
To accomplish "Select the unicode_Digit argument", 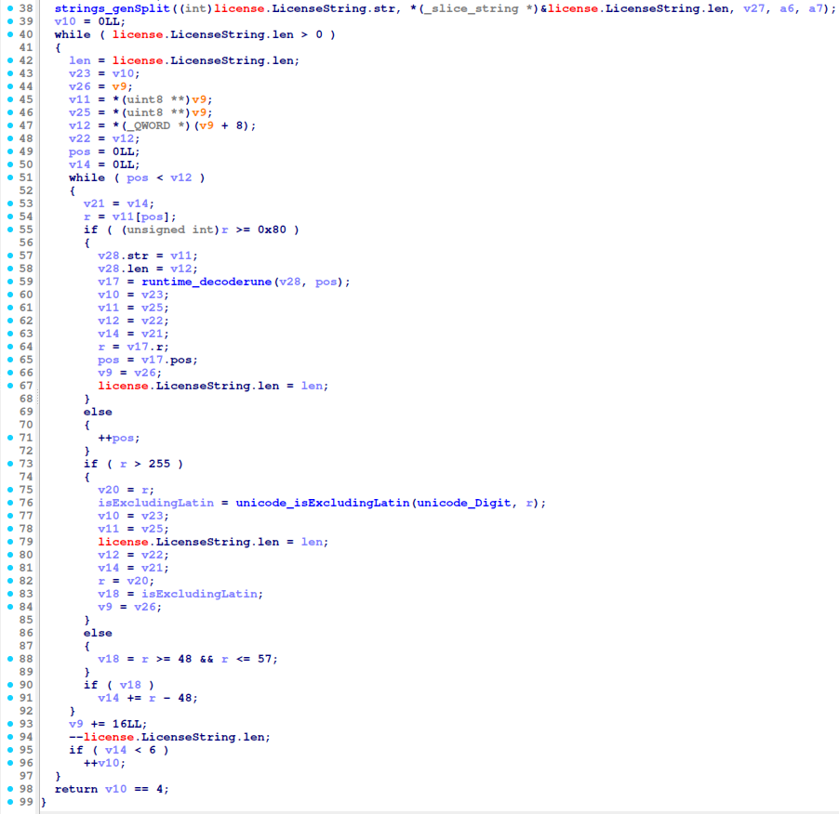I will point(464,503).
